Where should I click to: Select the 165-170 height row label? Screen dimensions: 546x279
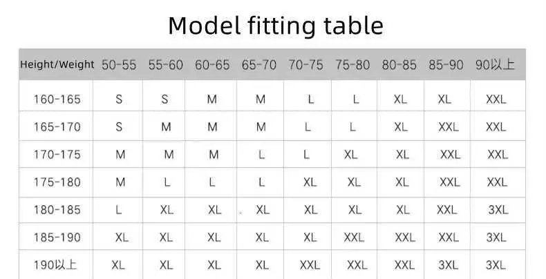coord(57,127)
